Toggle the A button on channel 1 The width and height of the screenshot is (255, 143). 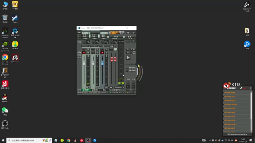point(84,49)
